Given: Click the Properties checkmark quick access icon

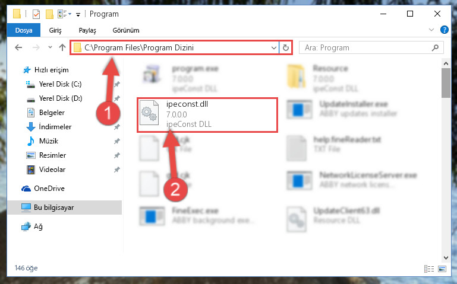Looking at the screenshot, I should coord(36,14).
